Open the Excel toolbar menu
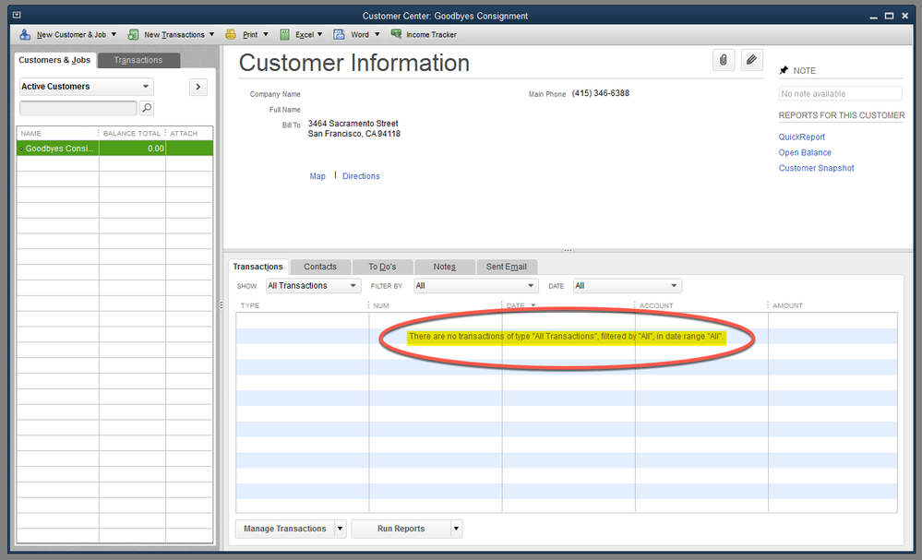The height and width of the screenshot is (560, 922). (x=303, y=35)
